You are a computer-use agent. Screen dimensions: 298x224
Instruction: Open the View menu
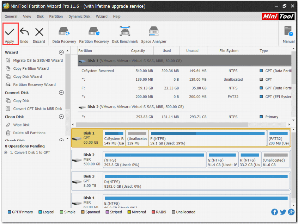(x=27, y=17)
